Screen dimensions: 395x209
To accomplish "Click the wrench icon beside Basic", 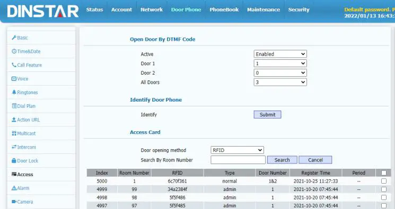I will coord(14,38).
